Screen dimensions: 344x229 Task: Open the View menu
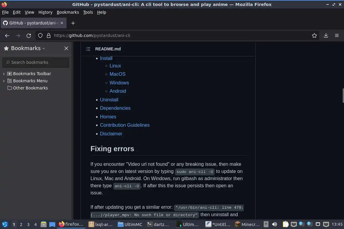(x=29, y=12)
